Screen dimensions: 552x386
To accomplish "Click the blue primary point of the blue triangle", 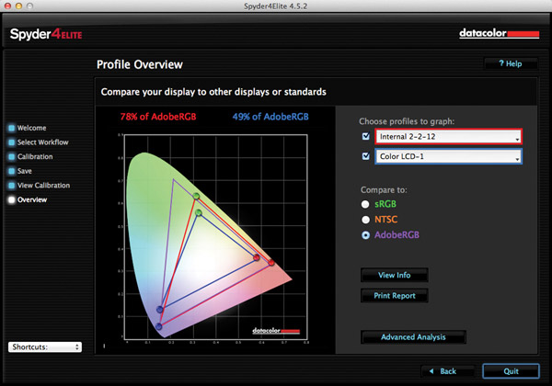I will (x=160, y=310).
